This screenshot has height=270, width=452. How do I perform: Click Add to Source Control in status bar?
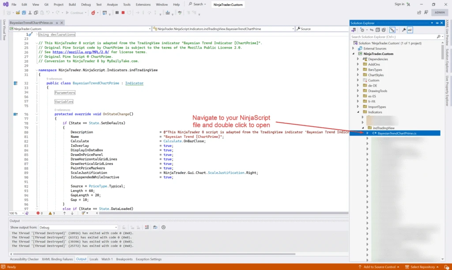(379, 267)
